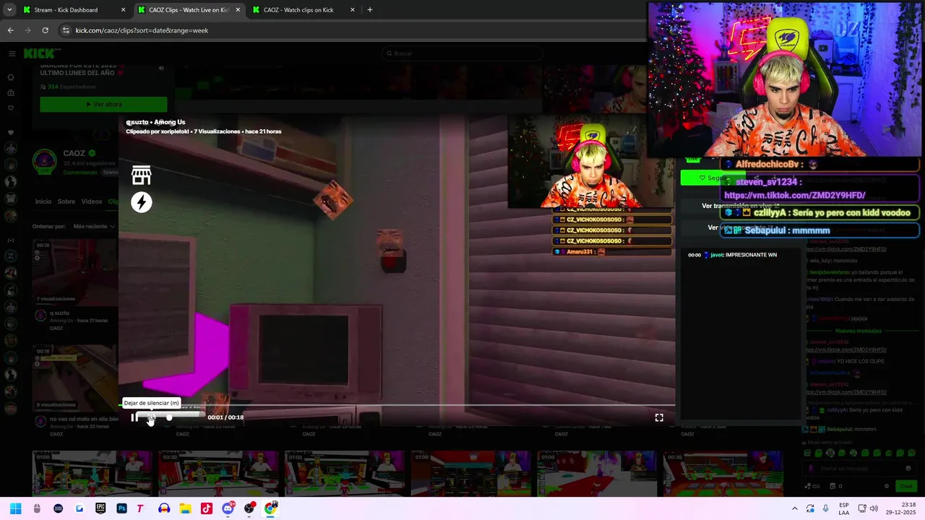
Task: Open the Kick hamburger sidebar menu
Action: 12,53
